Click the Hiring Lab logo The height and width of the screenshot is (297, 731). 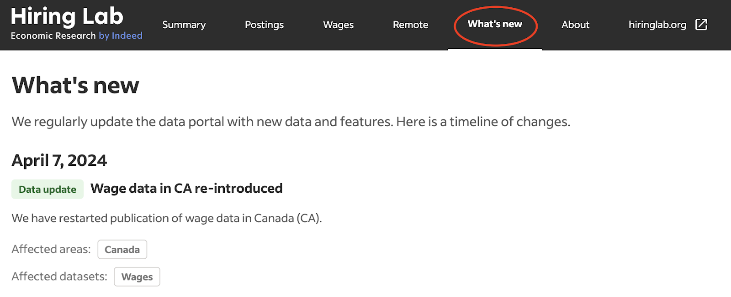[67, 16]
